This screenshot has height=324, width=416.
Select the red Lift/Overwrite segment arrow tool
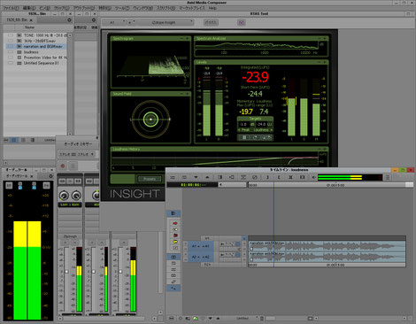(x=175, y=223)
